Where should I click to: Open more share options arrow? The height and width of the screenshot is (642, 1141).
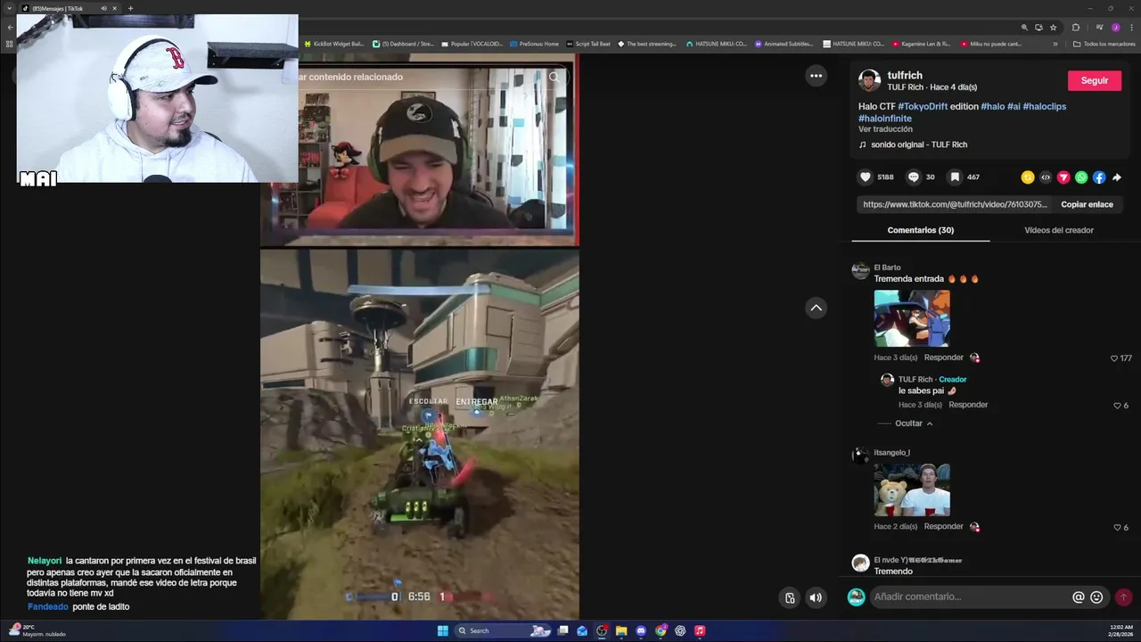click(x=1117, y=177)
